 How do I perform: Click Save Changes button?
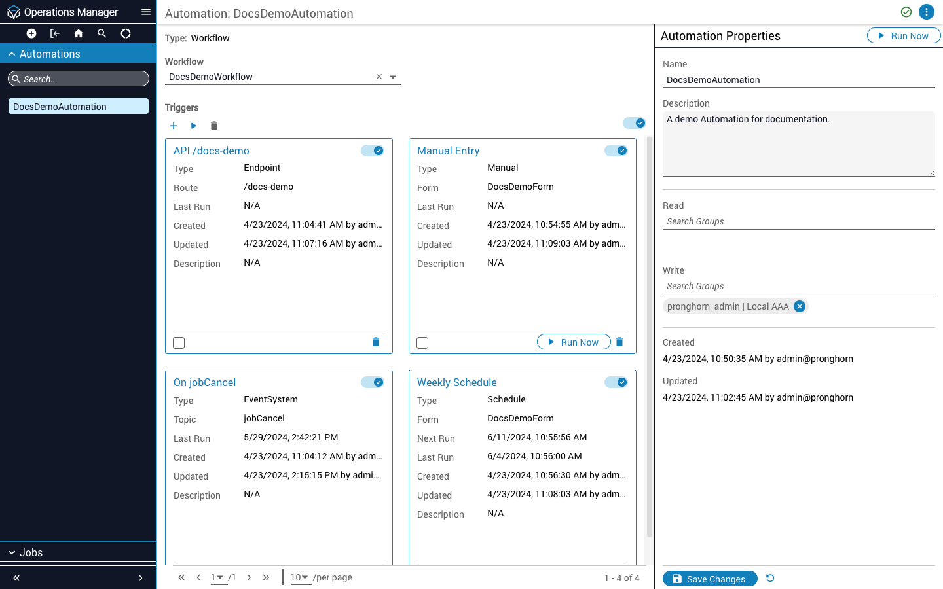(x=710, y=579)
